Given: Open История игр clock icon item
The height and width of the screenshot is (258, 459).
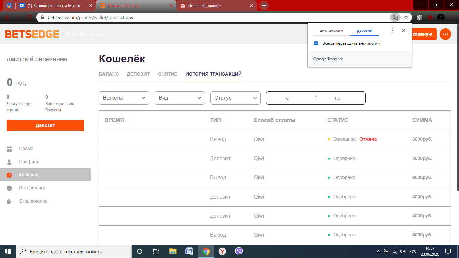Looking at the screenshot, I should click(9, 188).
